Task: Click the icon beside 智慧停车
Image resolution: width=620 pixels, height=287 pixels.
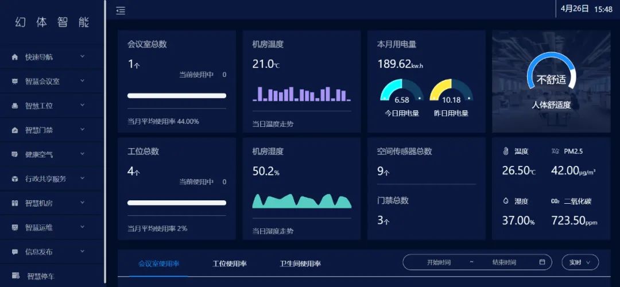Action: (16, 276)
